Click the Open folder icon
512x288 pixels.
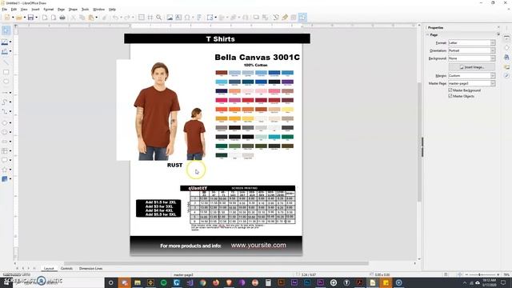[x=19, y=18]
